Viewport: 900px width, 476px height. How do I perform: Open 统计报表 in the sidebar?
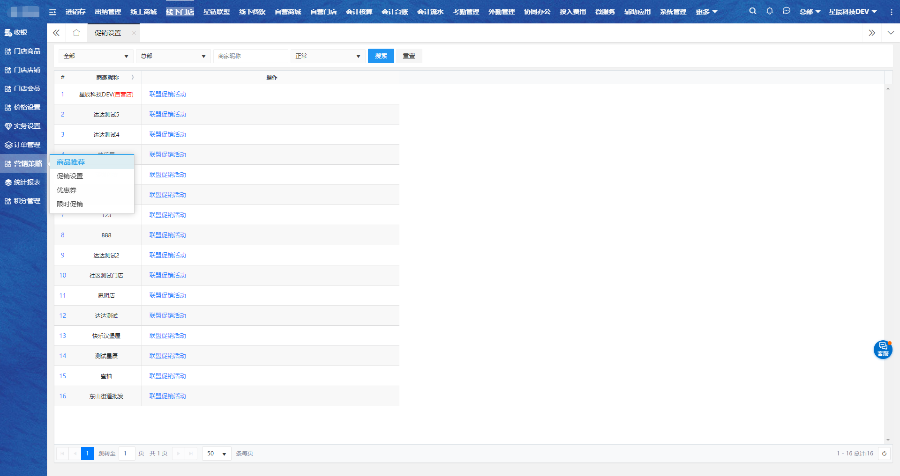[x=23, y=182]
